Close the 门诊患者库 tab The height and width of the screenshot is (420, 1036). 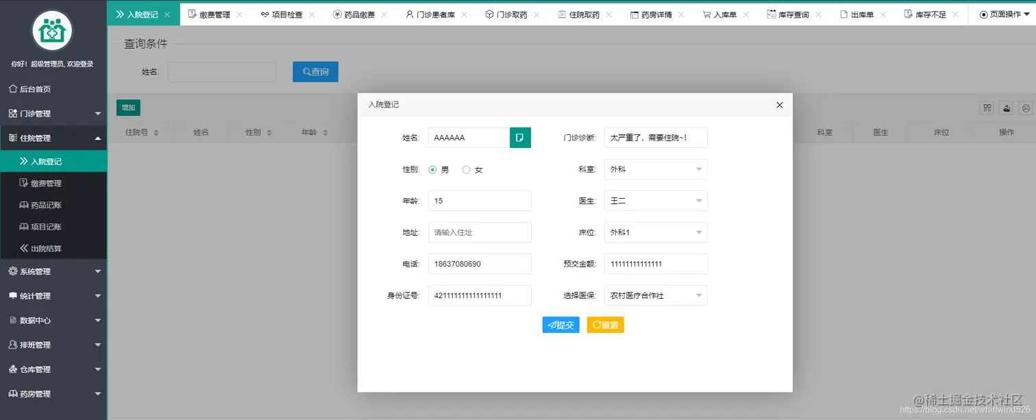click(x=465, y=14)
